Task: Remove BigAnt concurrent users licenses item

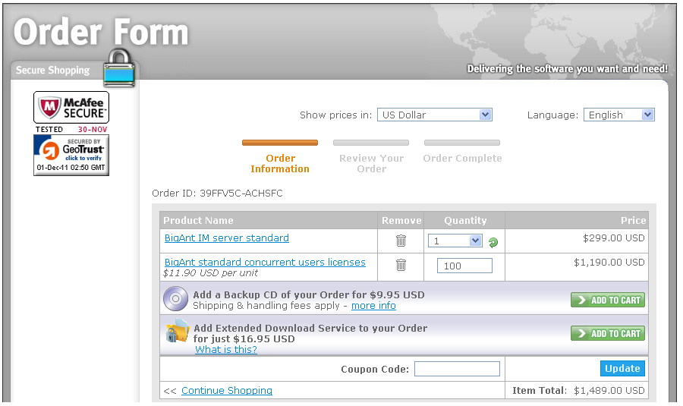Action: (401, 265)
